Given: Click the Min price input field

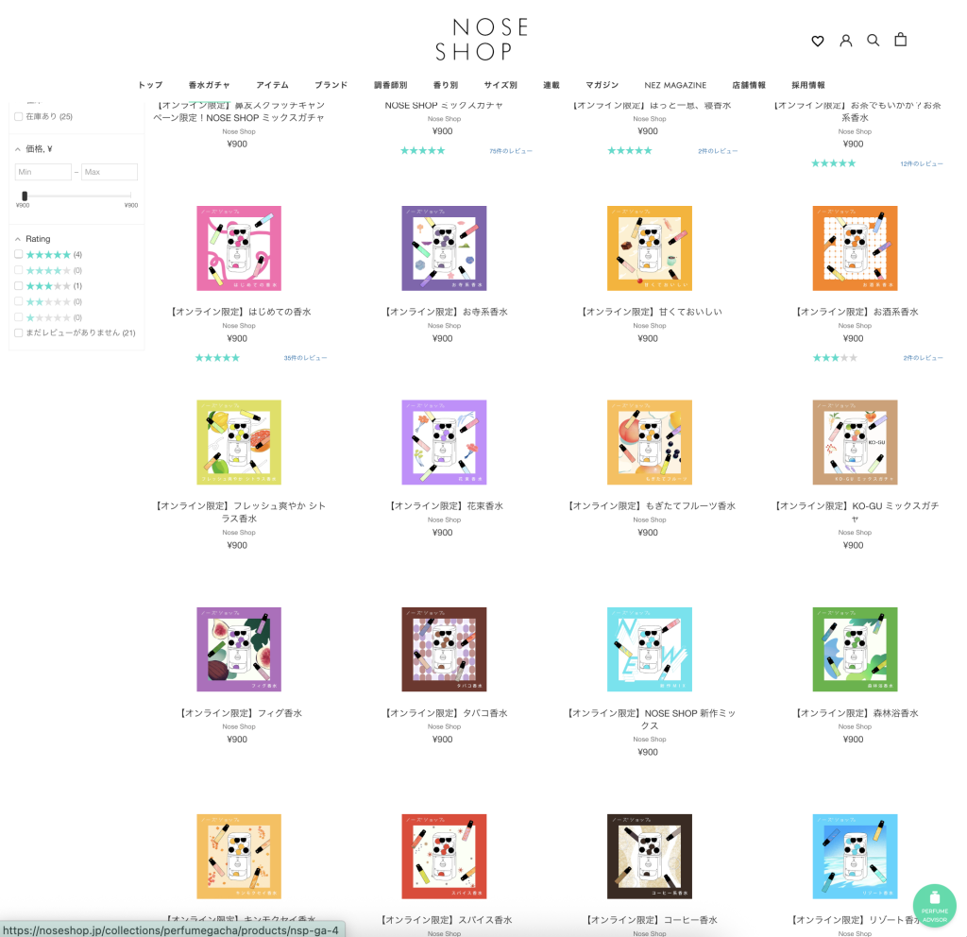Looking at the screenshot, I should click(x=42, y=172).
